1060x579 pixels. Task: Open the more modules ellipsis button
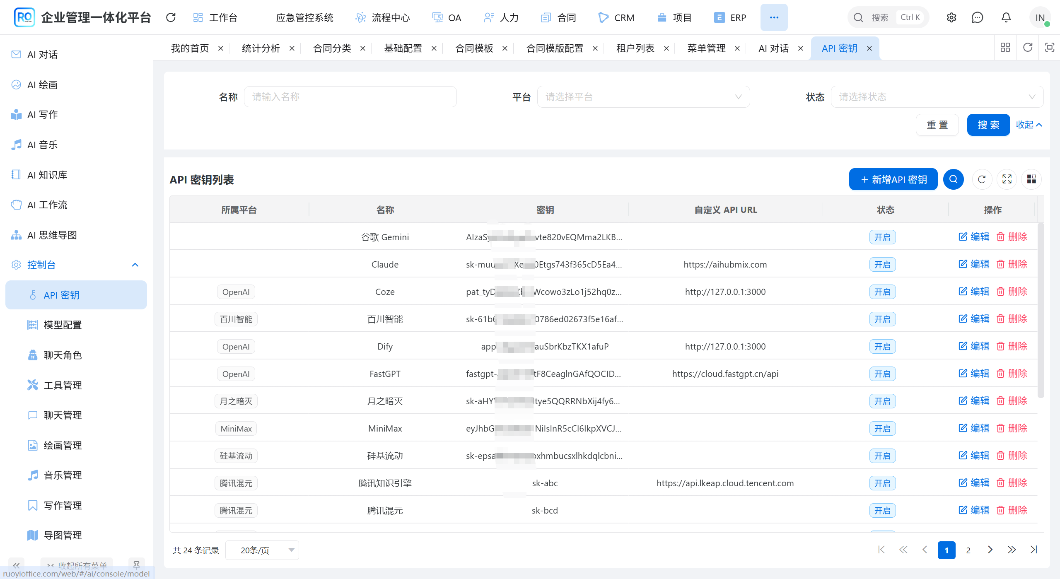pyautogui.click(x=774, y=17)
